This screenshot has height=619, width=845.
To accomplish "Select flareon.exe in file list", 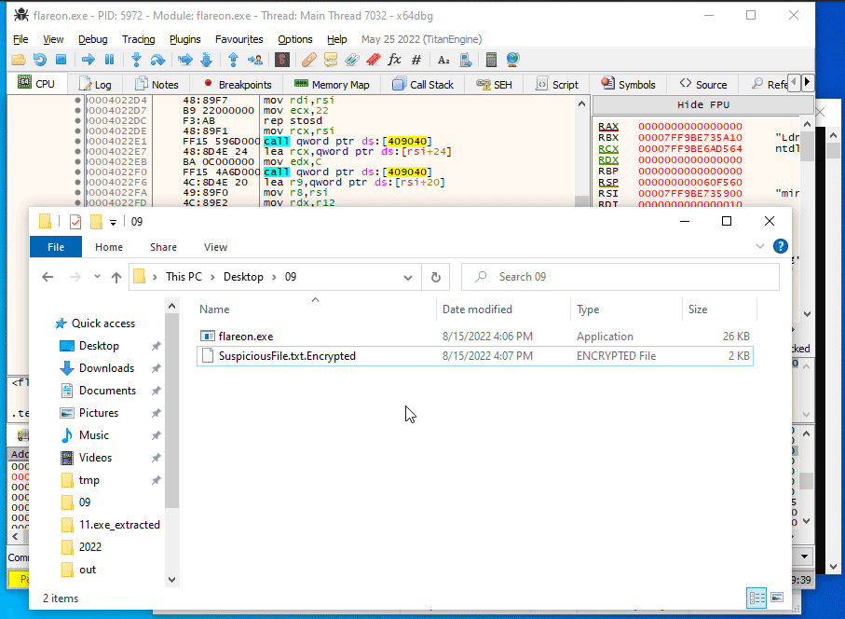I will [475, 337].
